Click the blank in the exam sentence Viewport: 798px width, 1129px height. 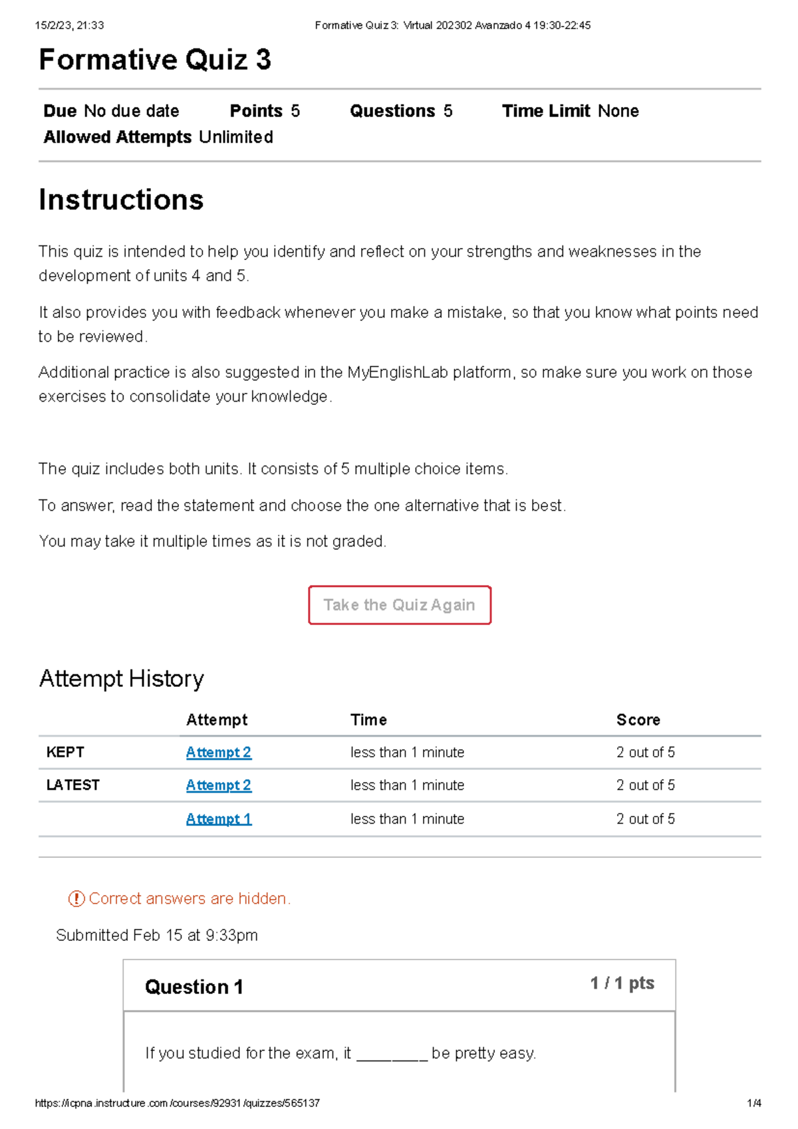(x=392, y=1054)
